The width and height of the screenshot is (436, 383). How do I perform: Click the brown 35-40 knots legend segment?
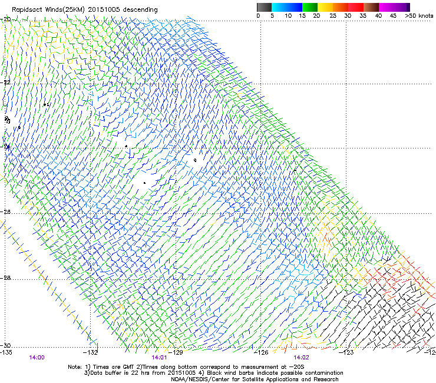371,7
